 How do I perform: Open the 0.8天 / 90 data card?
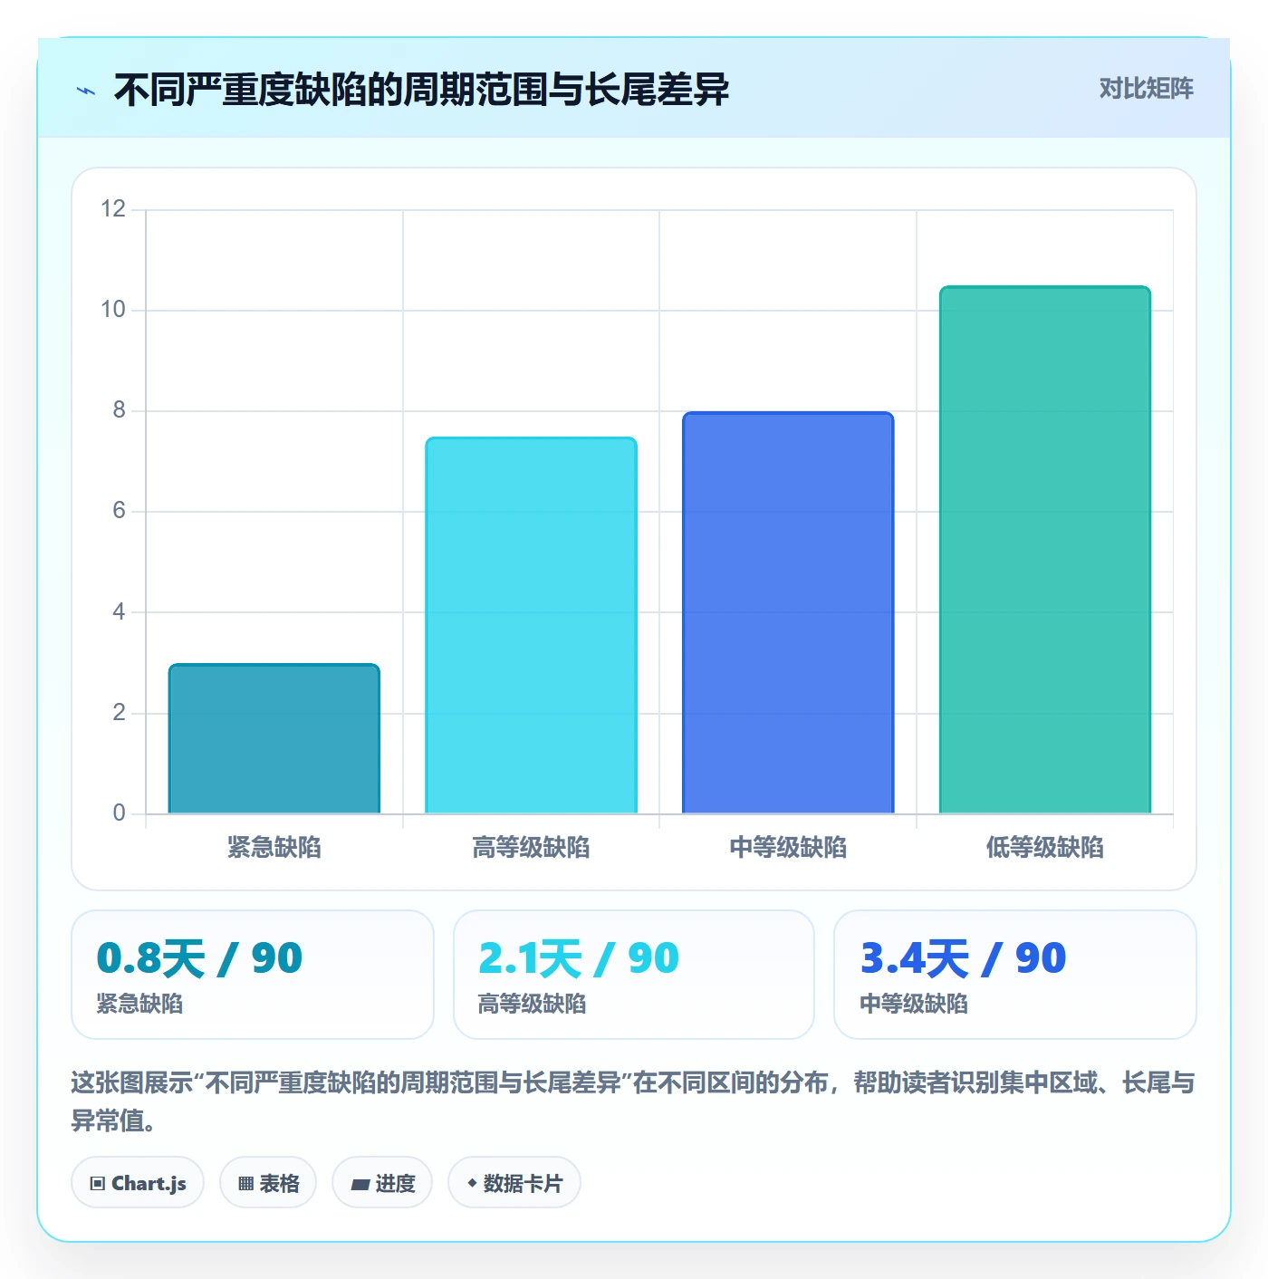253,975
